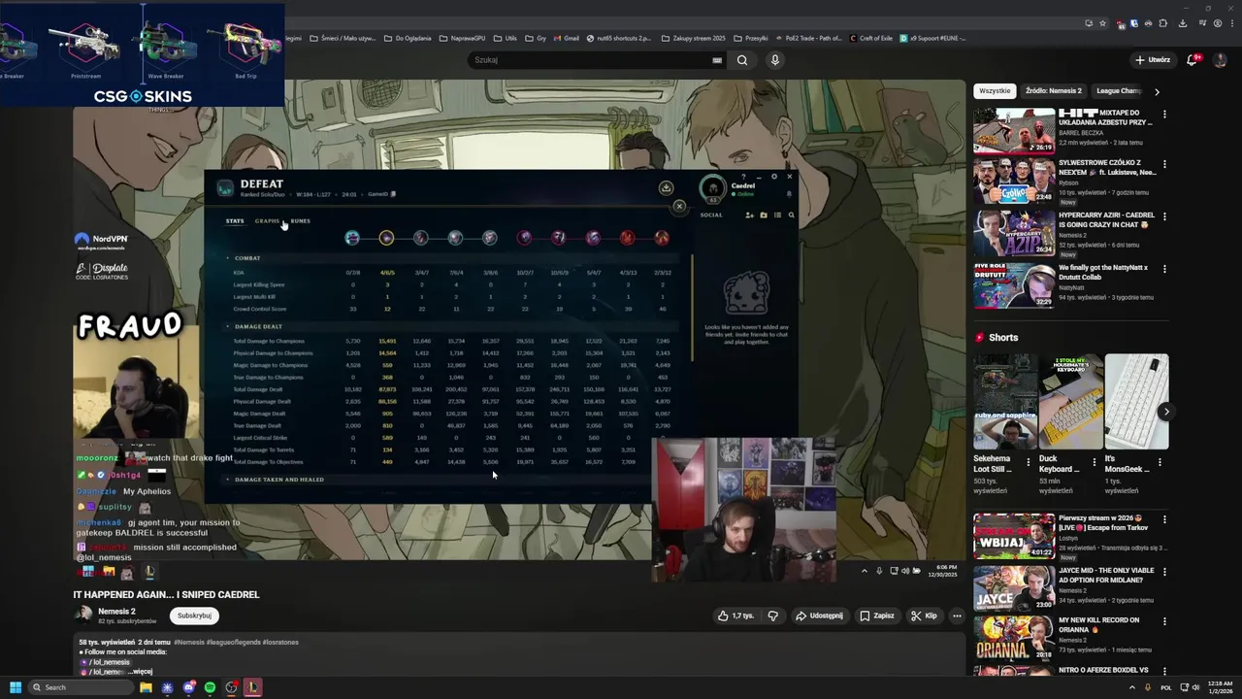The image size is (1242, 699).
Task: Open MIXTAPE DO UKŁADANIA AZBESTU thumbnail
Action: [x=1014, y=131]
